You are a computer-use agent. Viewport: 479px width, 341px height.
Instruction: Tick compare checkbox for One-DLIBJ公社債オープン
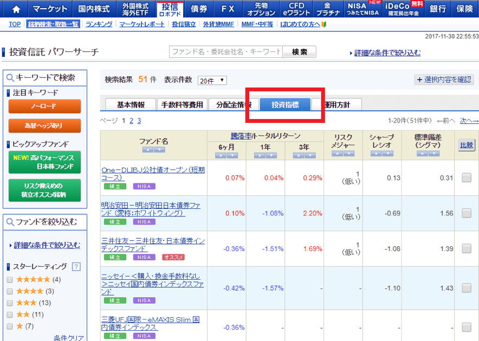(x=466, y=178)
